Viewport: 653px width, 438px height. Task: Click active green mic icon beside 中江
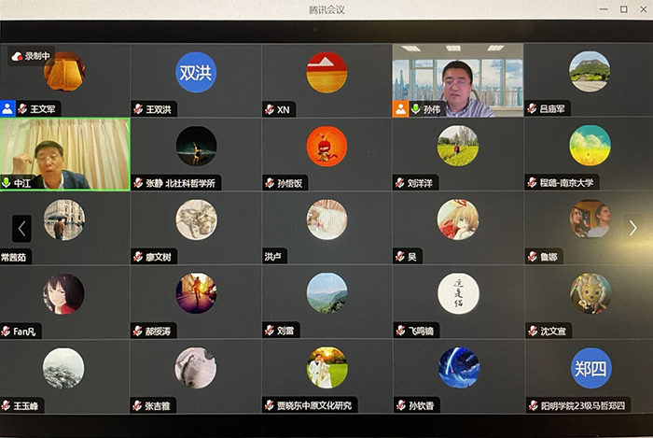(x=7, y=183)
